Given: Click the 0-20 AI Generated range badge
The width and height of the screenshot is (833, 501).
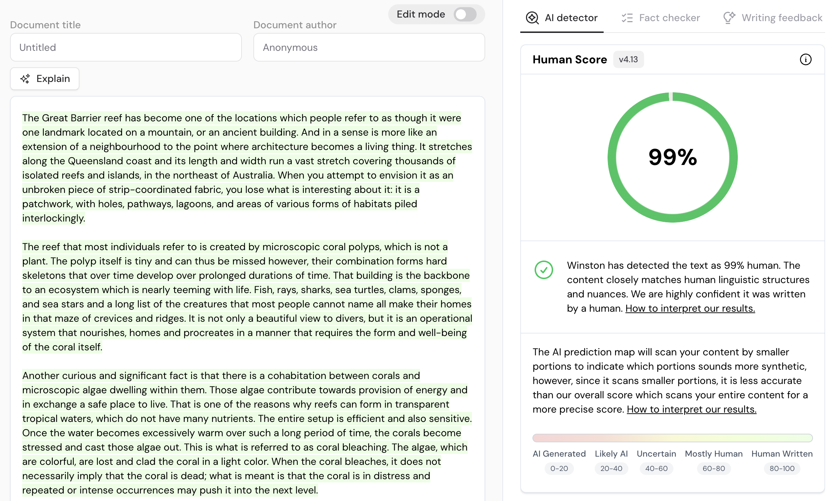Looking at the screenshot, I should coord(559,469).
